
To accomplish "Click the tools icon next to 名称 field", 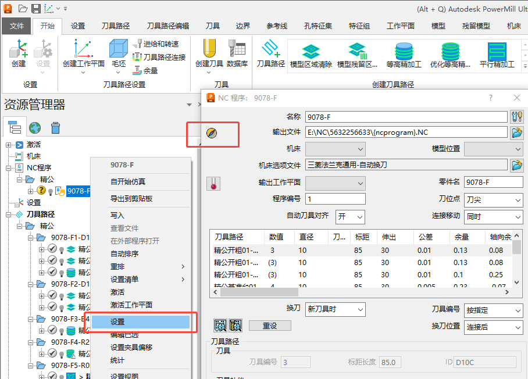I will click(516, 117).
